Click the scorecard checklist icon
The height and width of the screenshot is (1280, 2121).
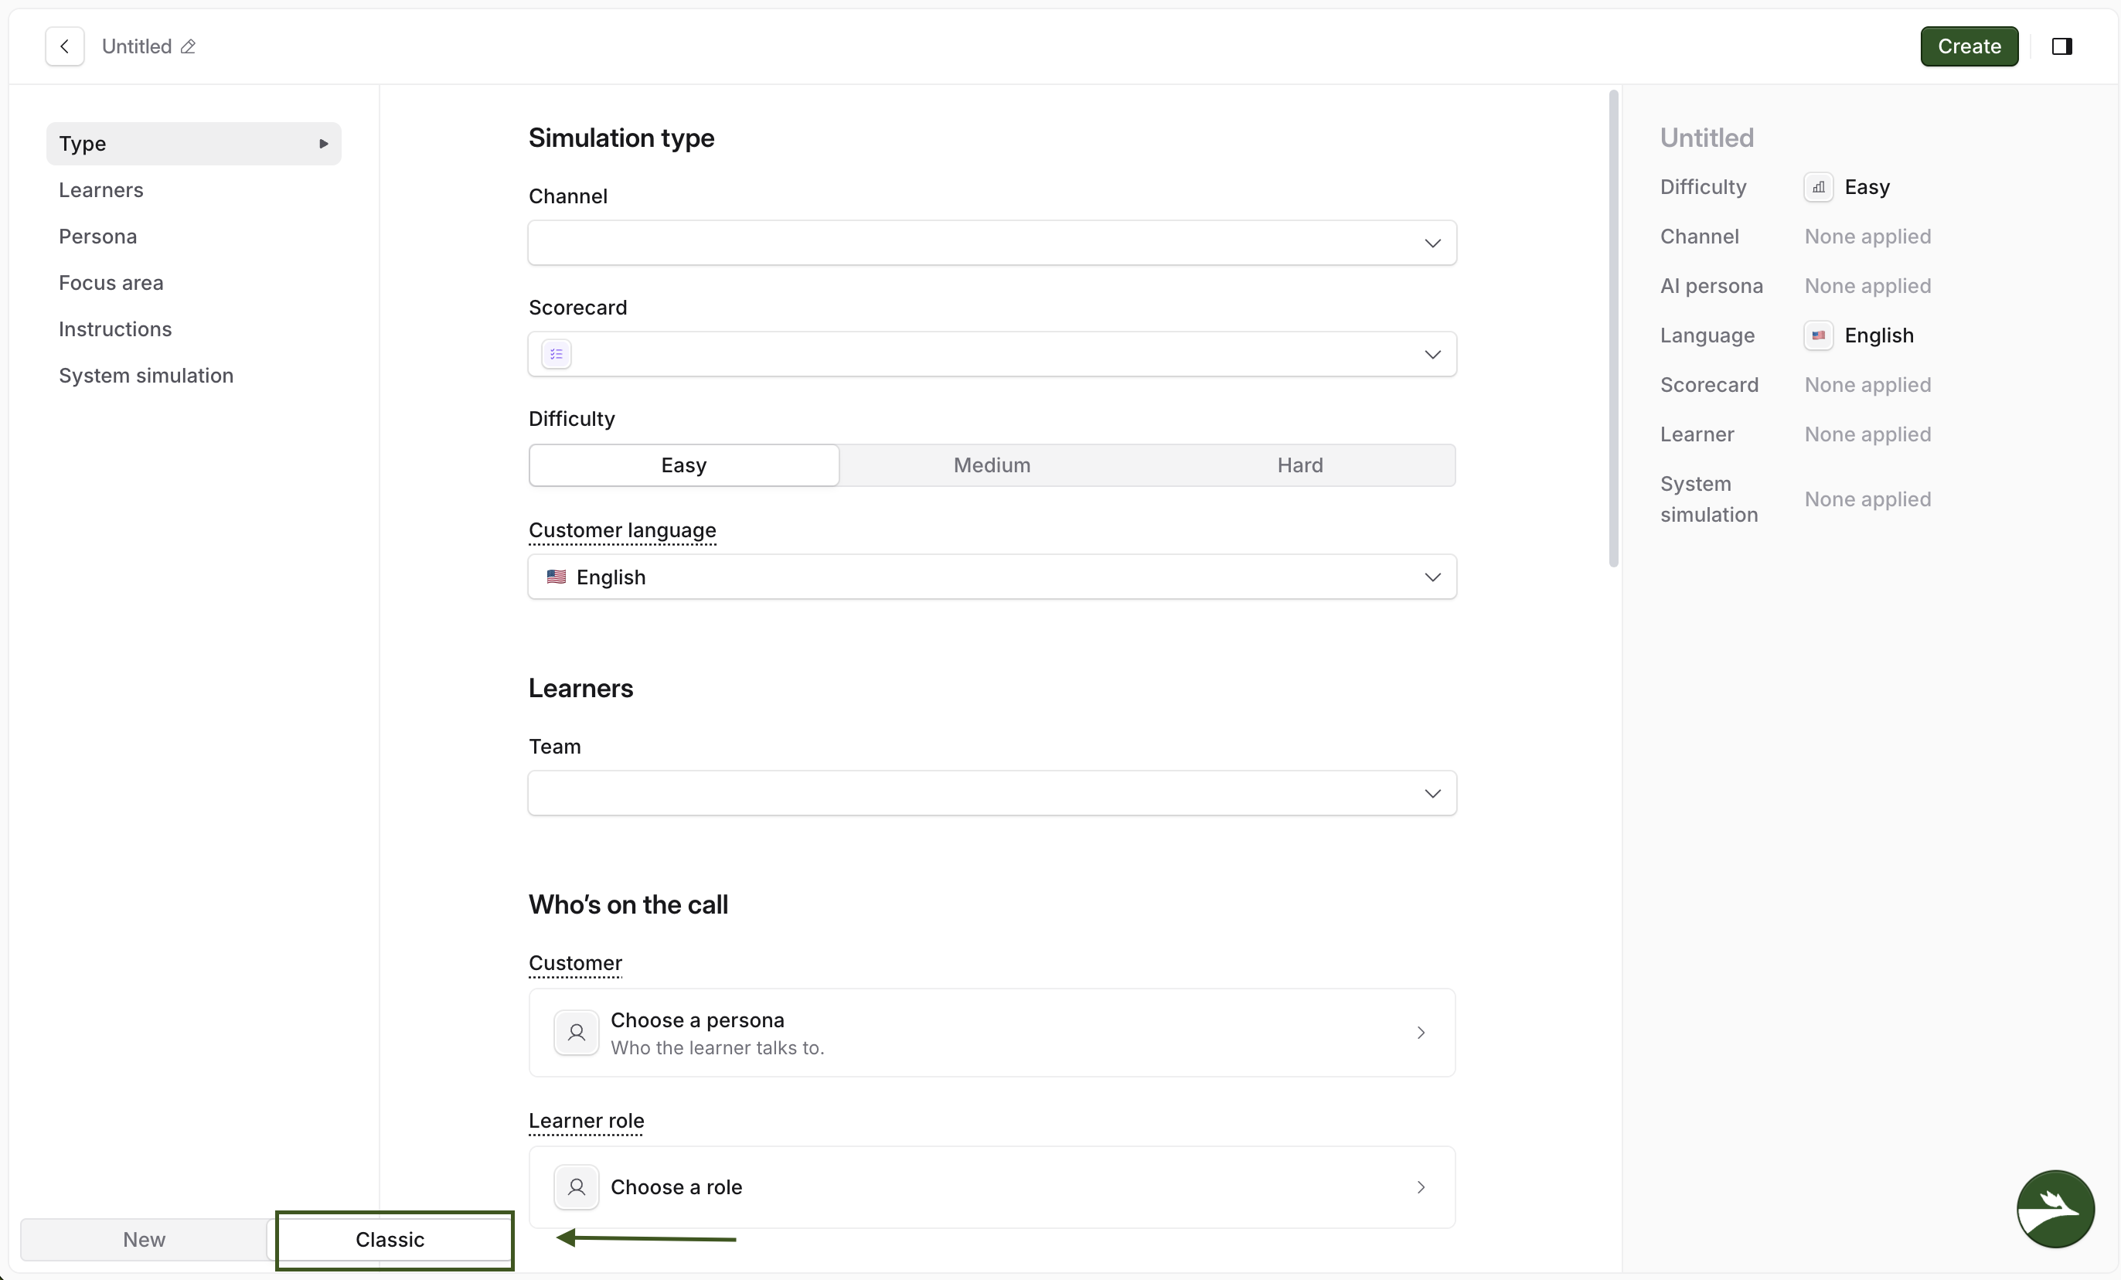(556, 354)
